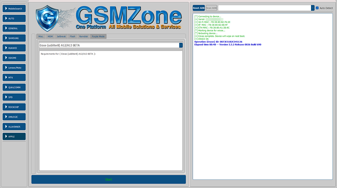Click the Start button
Screen dimensions: 337x188
(109, 179)
